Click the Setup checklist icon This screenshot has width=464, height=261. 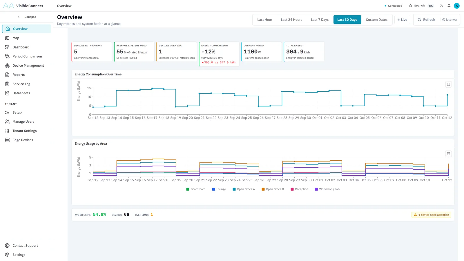(x=7, y=113)
